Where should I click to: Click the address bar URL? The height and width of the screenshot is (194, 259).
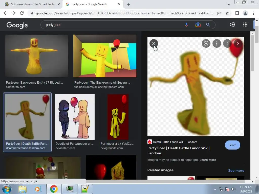pyautogui.click(x=124, y=13)
